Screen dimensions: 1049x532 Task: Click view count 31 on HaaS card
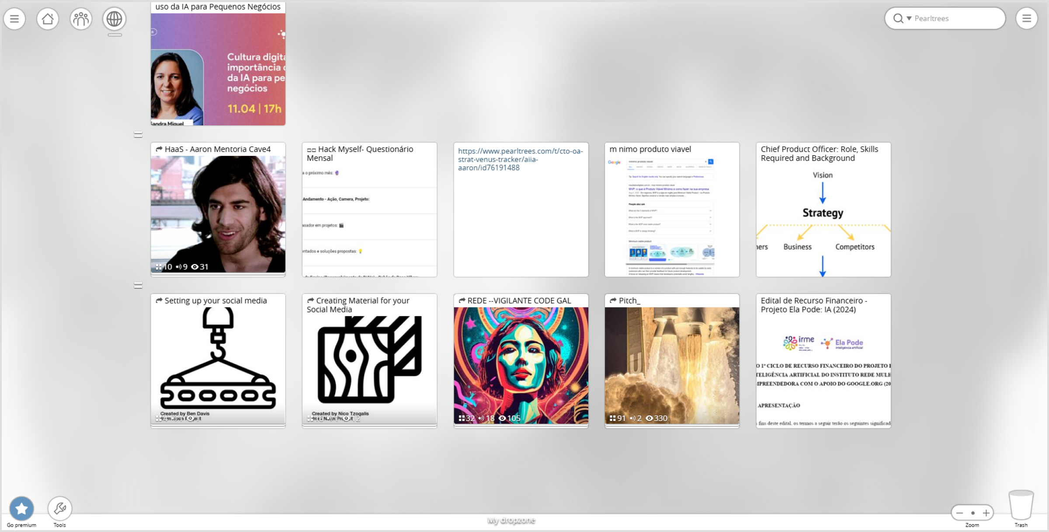coord(200,266)
